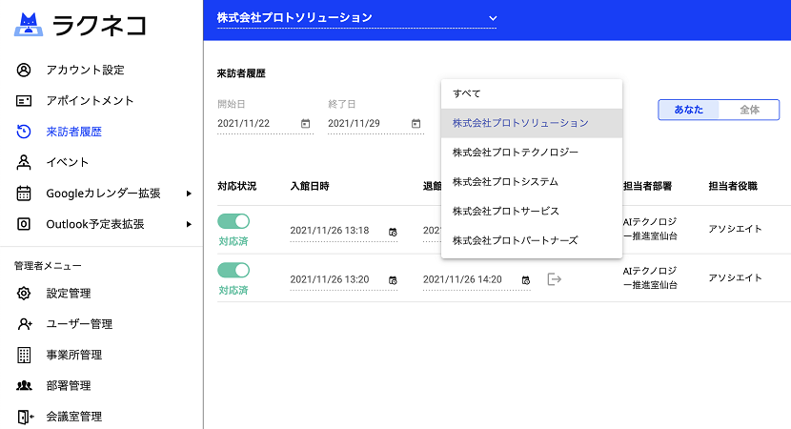Select the あなた view toggle
The width and height of the screenshot is (791, 429).
pyautogui.click(x=689, y=110)
